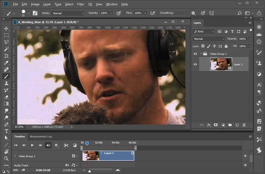The height and width of the screenshot is (174, 265).
Task: Select the Eyedropper tool
Action: click(x=6, y=63)
